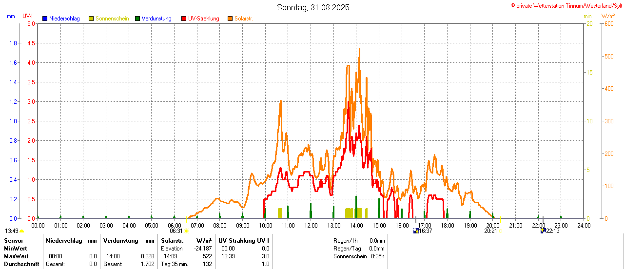The width and height of the screenshot is (624, 269).
Task: Click the 09:00 time axis label
Action: (x=243, y=225)
